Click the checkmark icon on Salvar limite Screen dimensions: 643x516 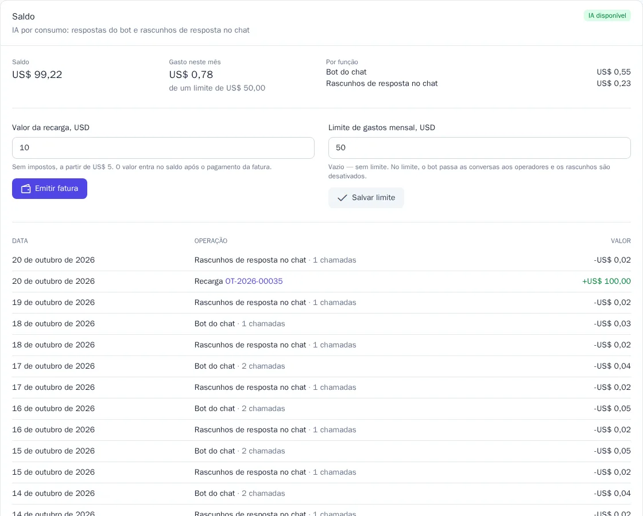342,198
